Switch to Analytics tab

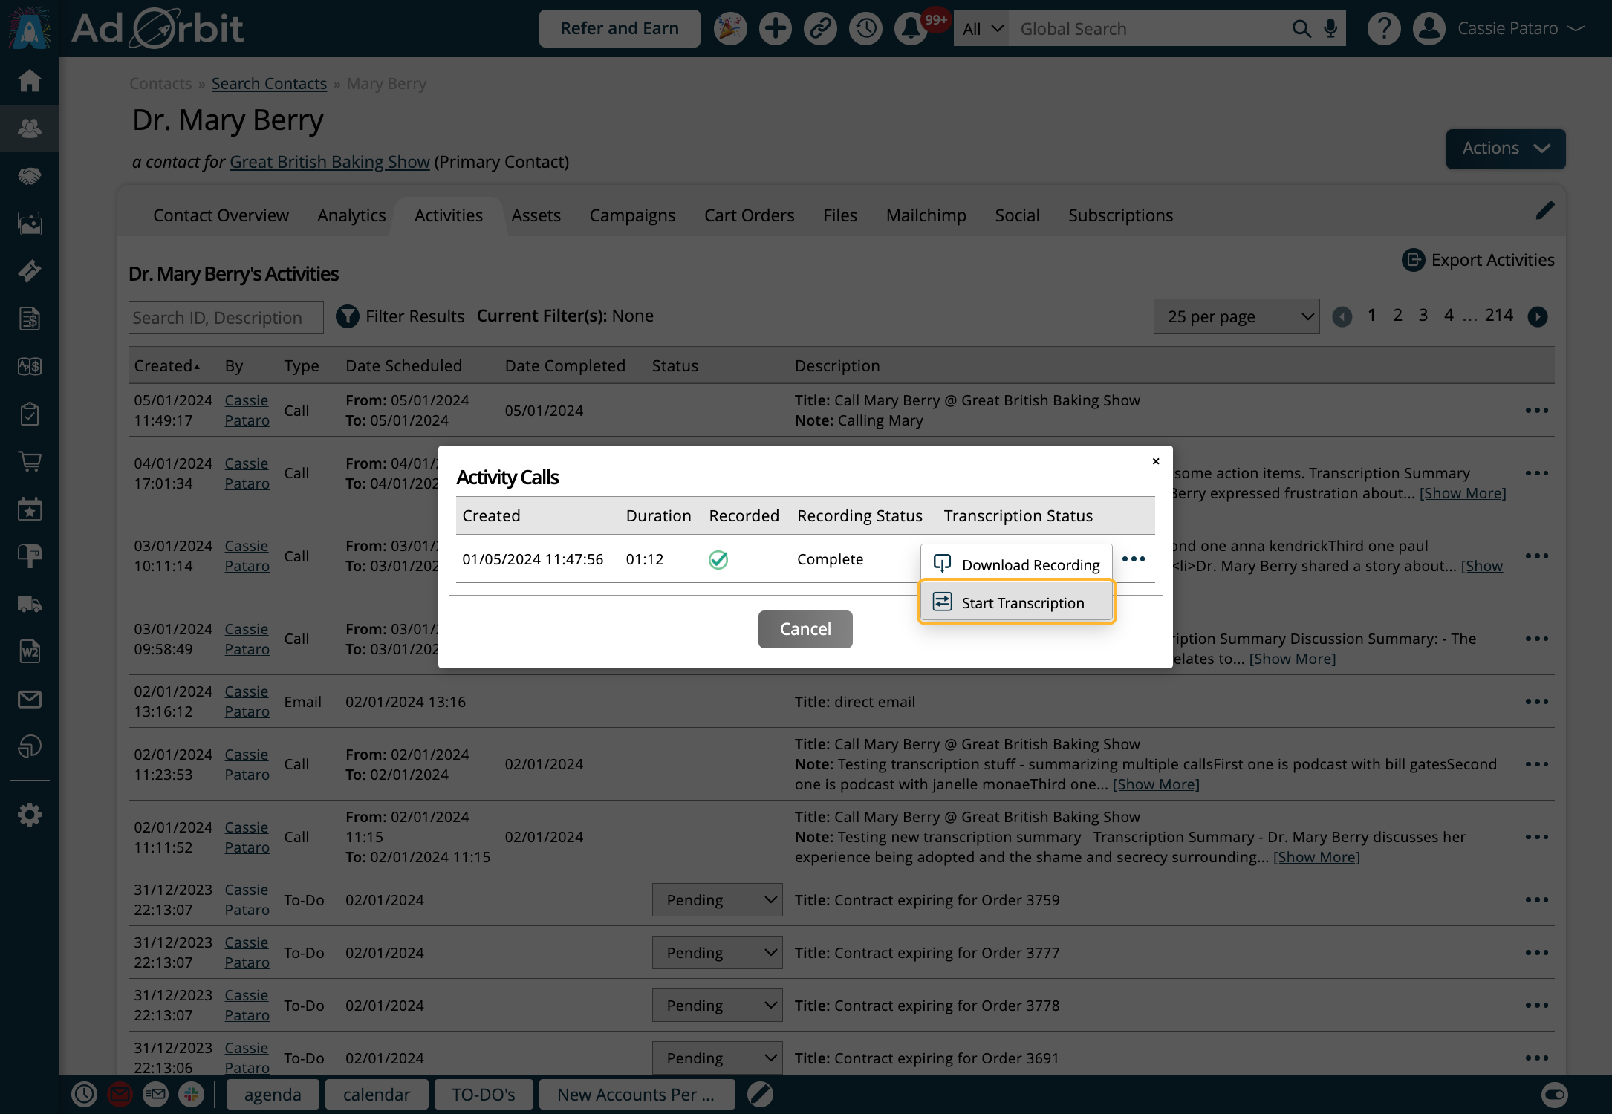(x=351, y=215)
